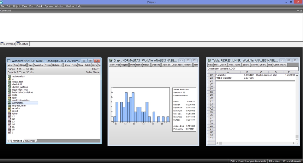Select the x5 series icon
Screen dimensions: 303x163
(9, 127)
